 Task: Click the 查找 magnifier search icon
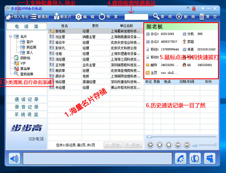[156, 17]
